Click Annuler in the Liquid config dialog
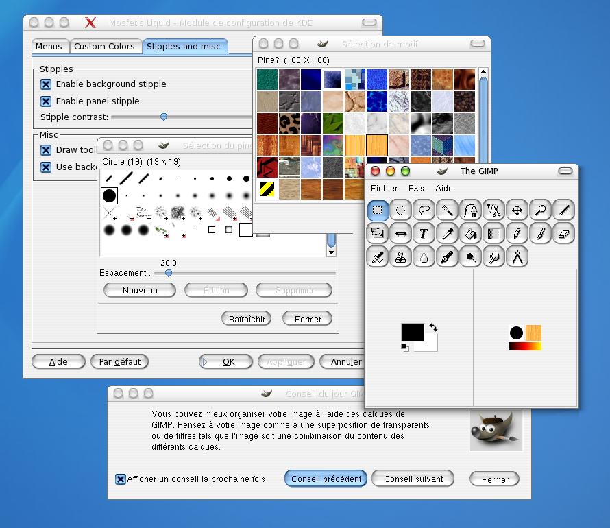 click(342, 361)
